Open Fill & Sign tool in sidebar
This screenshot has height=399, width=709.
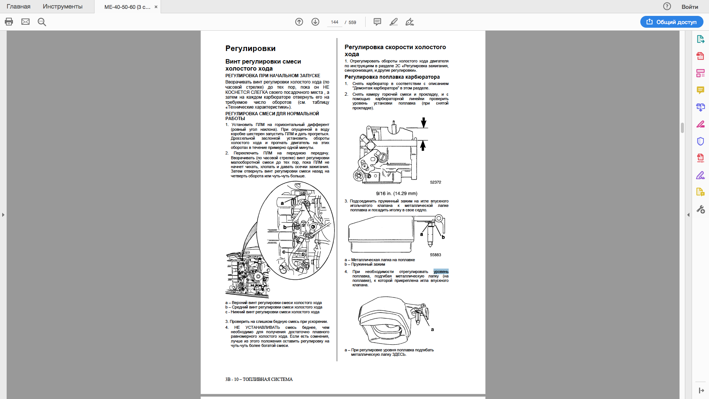(700, 175)
